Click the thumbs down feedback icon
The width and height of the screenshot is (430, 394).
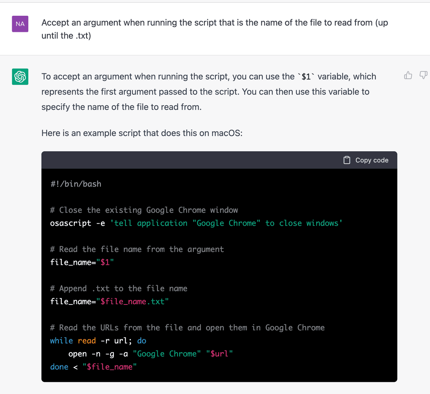click(423, 75)
